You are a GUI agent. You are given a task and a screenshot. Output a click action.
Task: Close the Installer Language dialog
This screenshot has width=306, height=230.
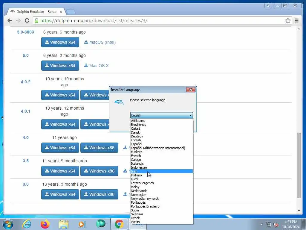(x=191, y=90)
